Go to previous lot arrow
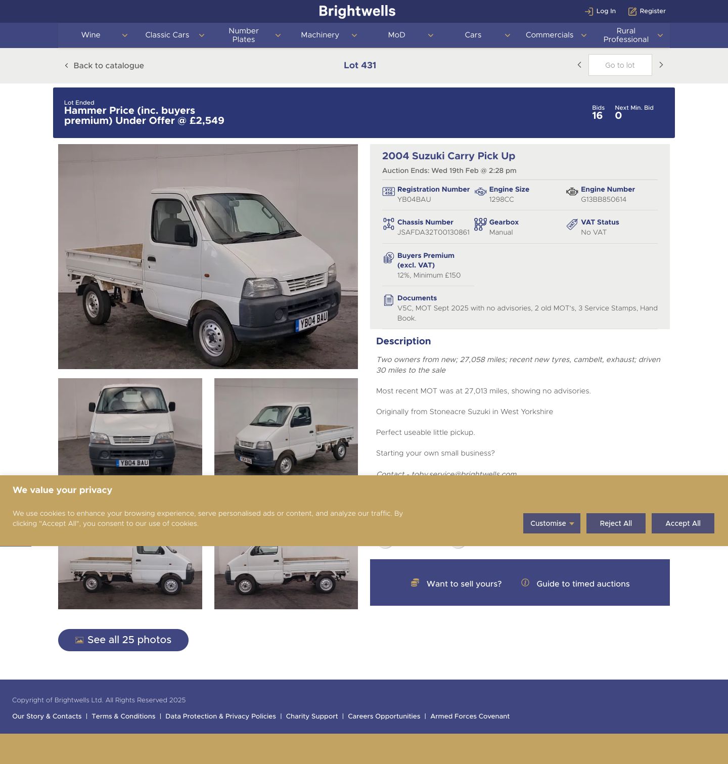Screen dimensions: 728x764 click(579, 65)
